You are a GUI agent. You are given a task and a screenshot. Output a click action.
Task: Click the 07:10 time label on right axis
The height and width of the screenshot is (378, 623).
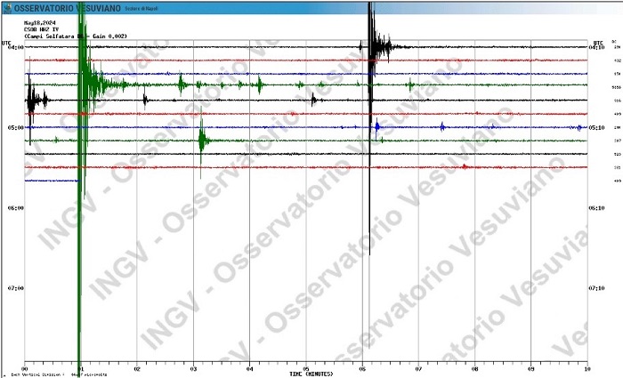coord(598,288)
